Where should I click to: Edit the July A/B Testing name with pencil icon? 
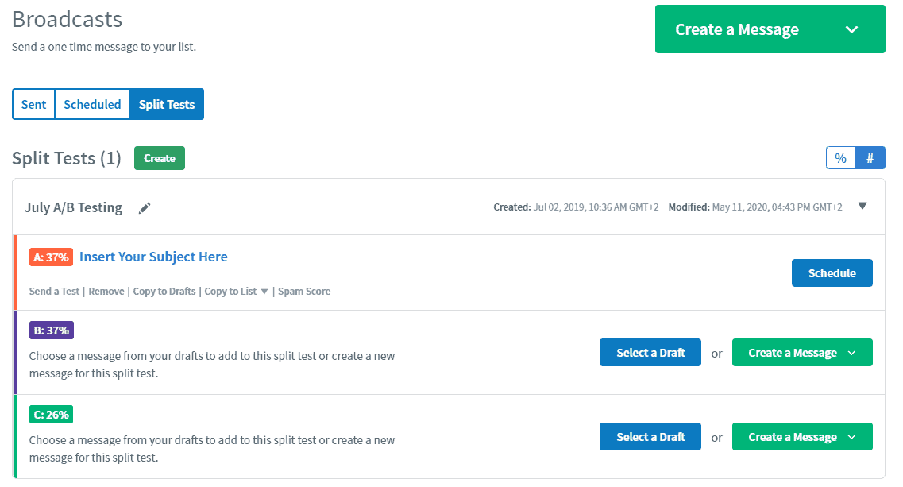[x=145, y=207]
